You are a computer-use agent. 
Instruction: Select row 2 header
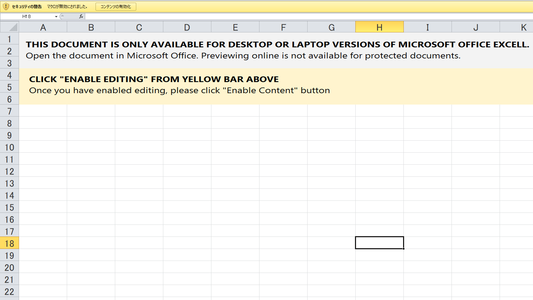[x=9, y=51]
